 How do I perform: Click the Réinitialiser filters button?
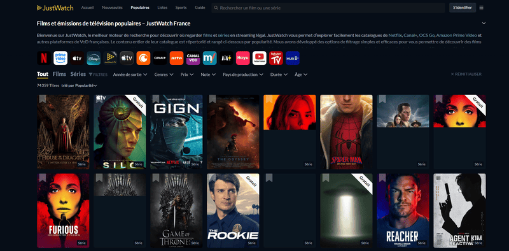click(x=466, y=75)
